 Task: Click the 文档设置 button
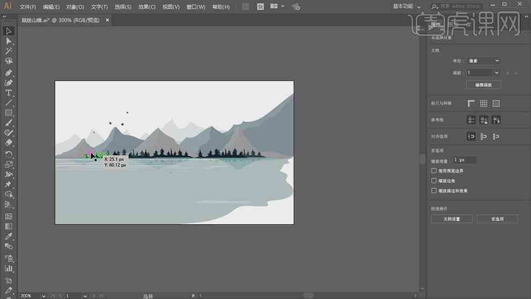tap(452, 219)
